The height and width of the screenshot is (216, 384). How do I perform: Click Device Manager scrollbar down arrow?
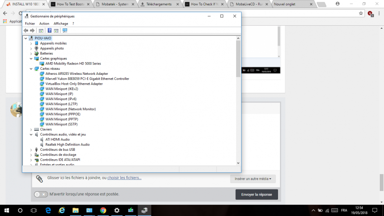pyautogui.click(x=238, y=163)
